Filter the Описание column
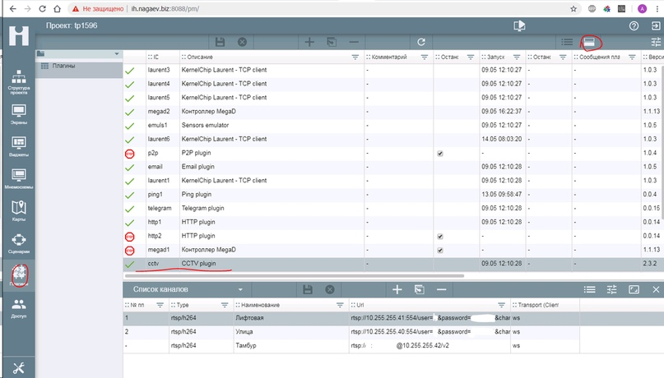 click(355, 57)
